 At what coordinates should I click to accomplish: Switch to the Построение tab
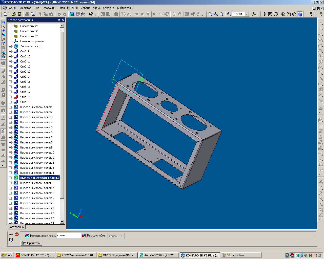16,227
